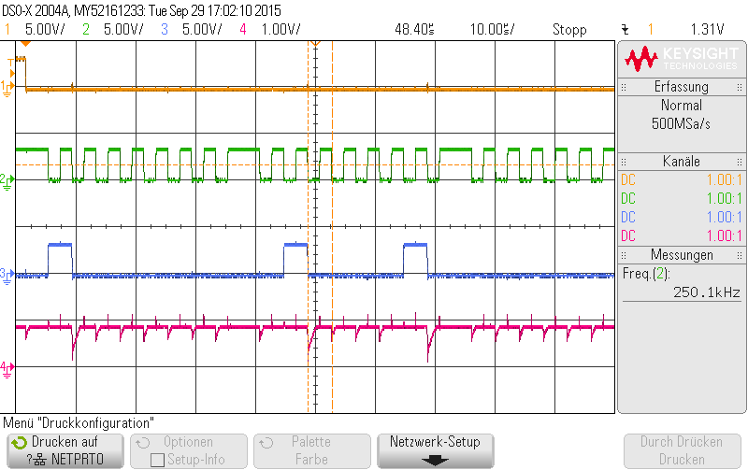Click the channel 3 5.00V/ scale label

click(202, 30)
